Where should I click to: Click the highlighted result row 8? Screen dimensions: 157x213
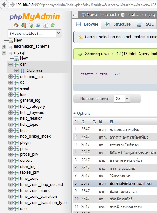click(115, 183)
